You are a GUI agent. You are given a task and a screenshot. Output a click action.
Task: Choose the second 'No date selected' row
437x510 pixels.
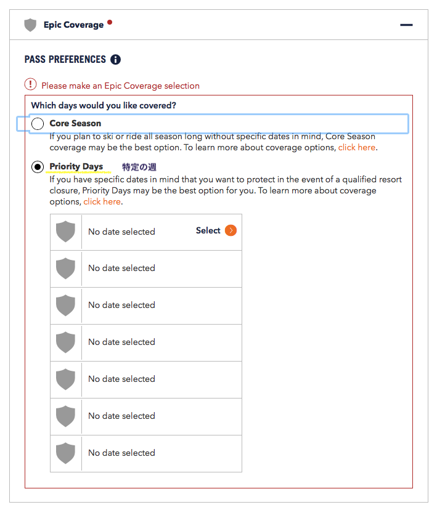121,269
